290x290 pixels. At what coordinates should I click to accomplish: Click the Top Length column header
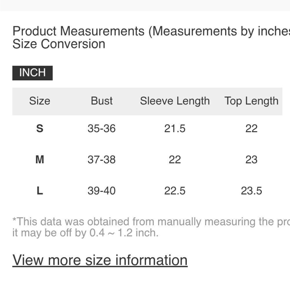[251, 101]
